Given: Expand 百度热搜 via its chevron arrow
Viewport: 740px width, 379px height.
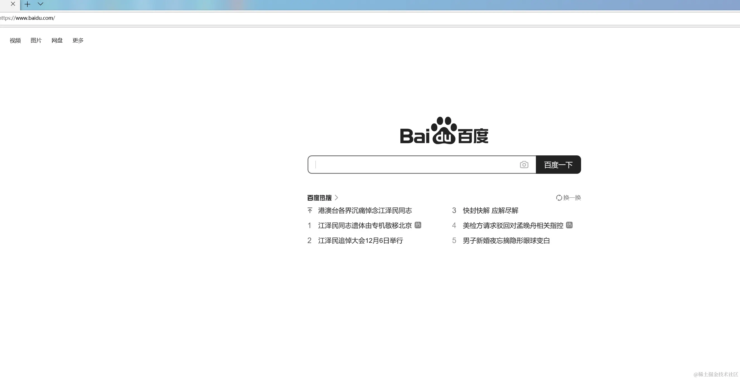Looking at the screenshot, I should (x=336, y=198).
